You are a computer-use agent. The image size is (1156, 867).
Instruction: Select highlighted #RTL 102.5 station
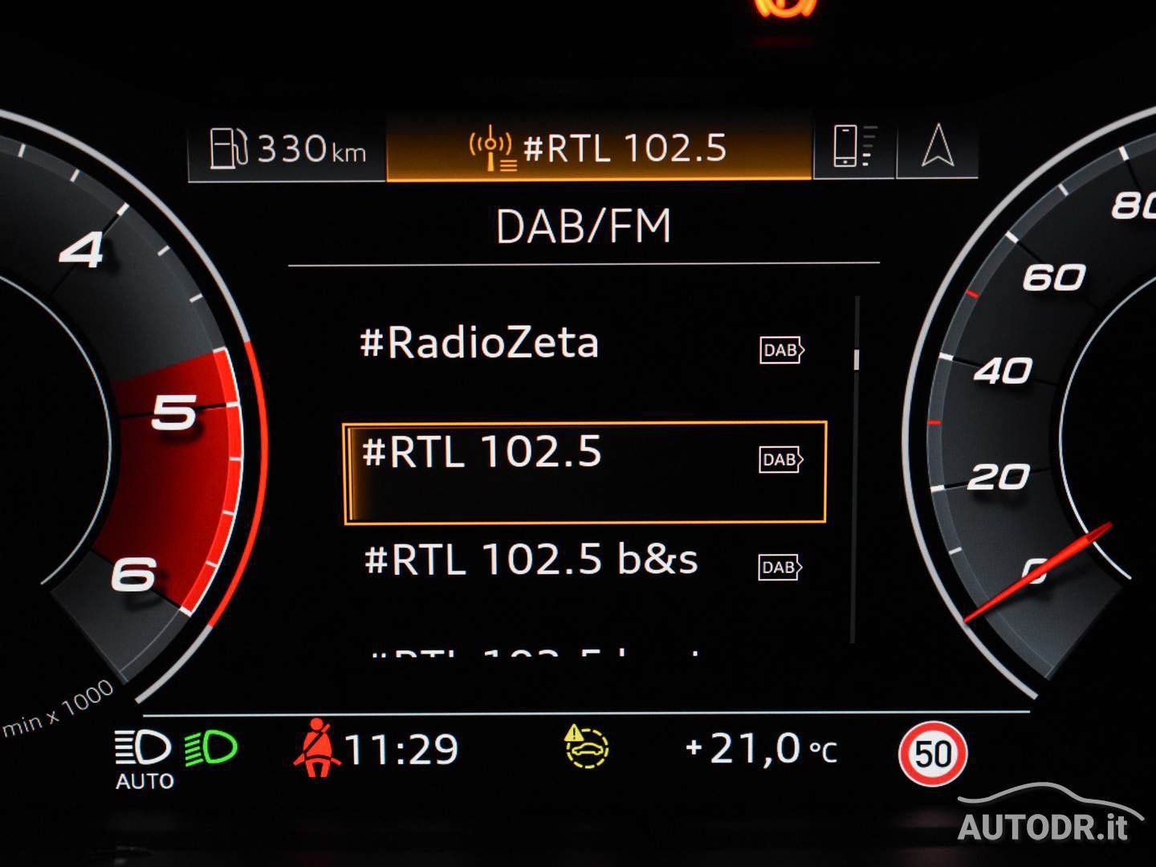[x=482, y=452]
